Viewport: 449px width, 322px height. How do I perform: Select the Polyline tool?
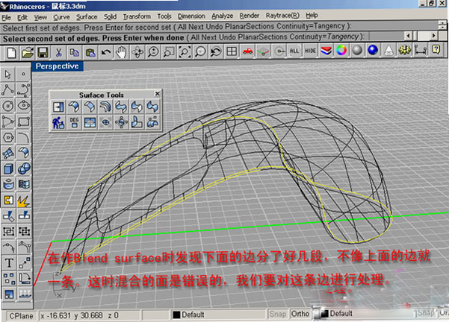[x=8, y=89]
